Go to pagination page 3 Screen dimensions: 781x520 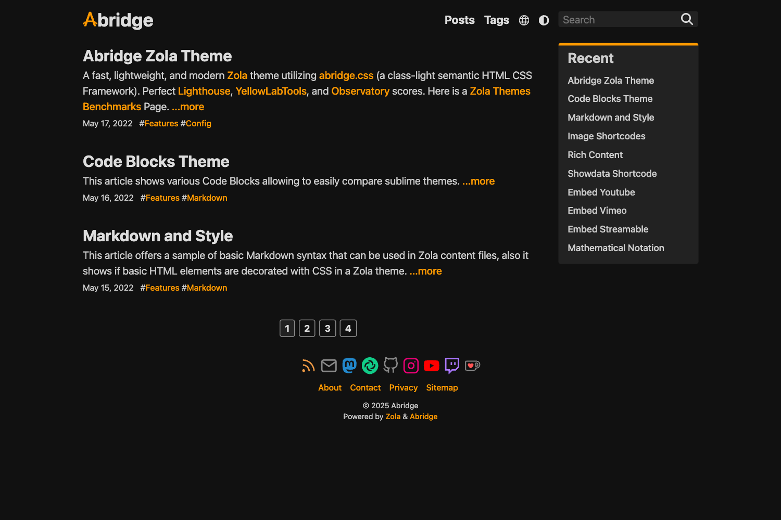(x=327, y=328)
